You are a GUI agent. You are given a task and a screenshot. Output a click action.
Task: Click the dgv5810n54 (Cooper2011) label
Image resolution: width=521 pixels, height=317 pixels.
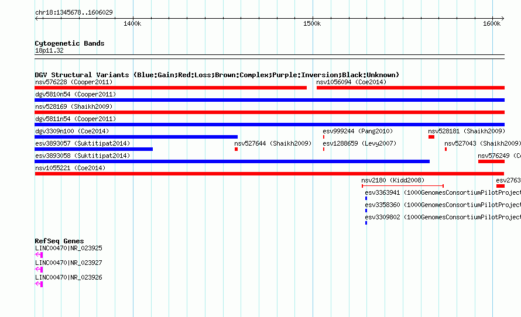(76, 94)
